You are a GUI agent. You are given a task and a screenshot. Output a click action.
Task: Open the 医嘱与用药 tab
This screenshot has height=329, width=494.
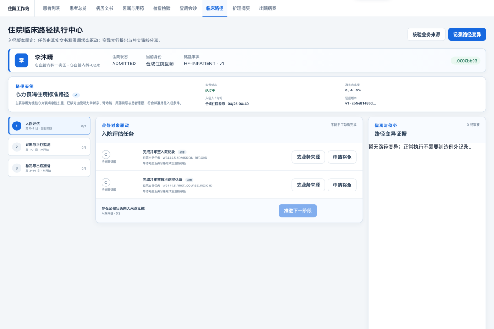(x=133, y=9)
